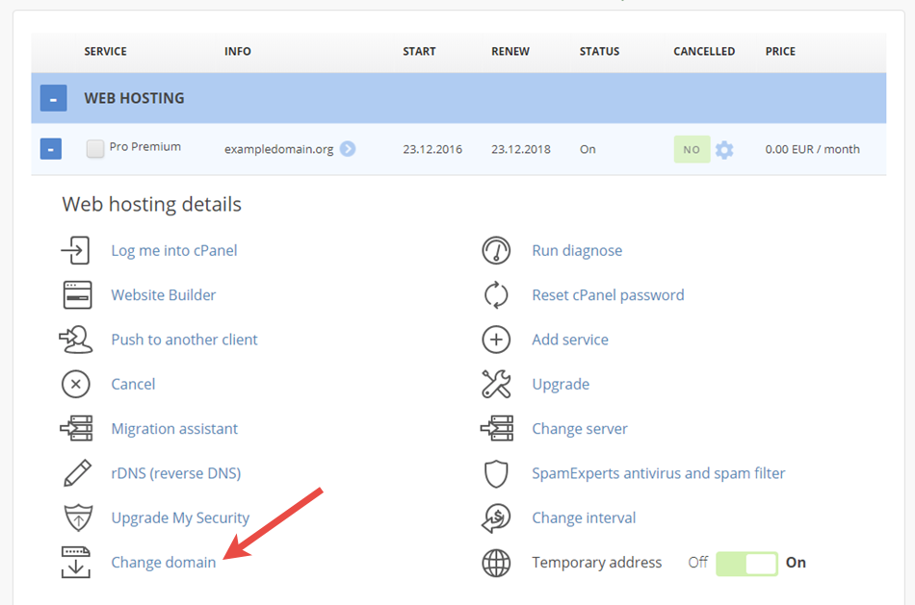The width and height of the screenshot is (915, 605).
Task: Click the Reset cPanel password circular arrows icon
Action: (x=496, y=295)
